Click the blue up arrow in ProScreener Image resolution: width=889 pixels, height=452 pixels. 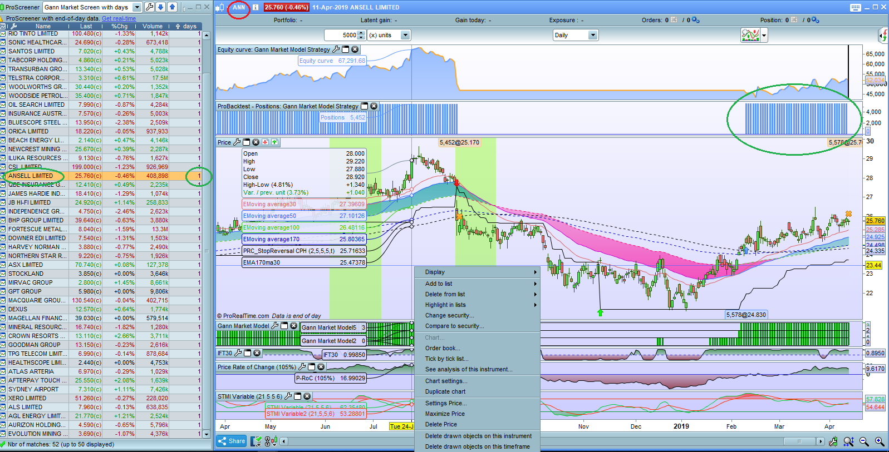173,7
